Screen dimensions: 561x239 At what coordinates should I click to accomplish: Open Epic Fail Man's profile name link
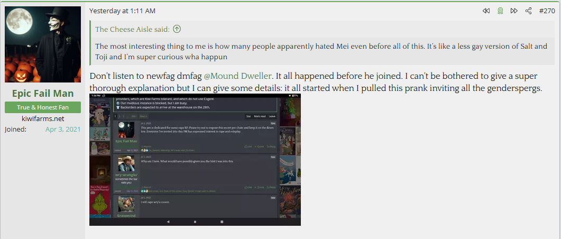(x=43, y=94)
